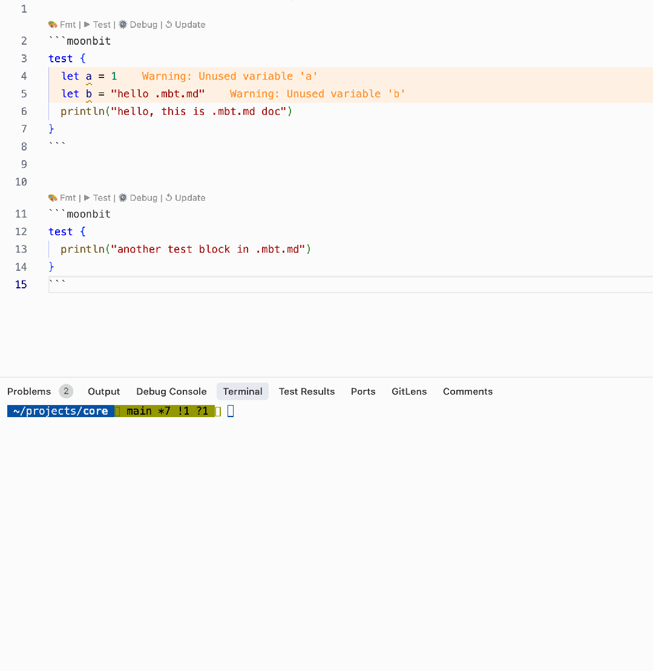
Task: Click the ```moonbit fence on line 11
Action: (x=80, y=214)
